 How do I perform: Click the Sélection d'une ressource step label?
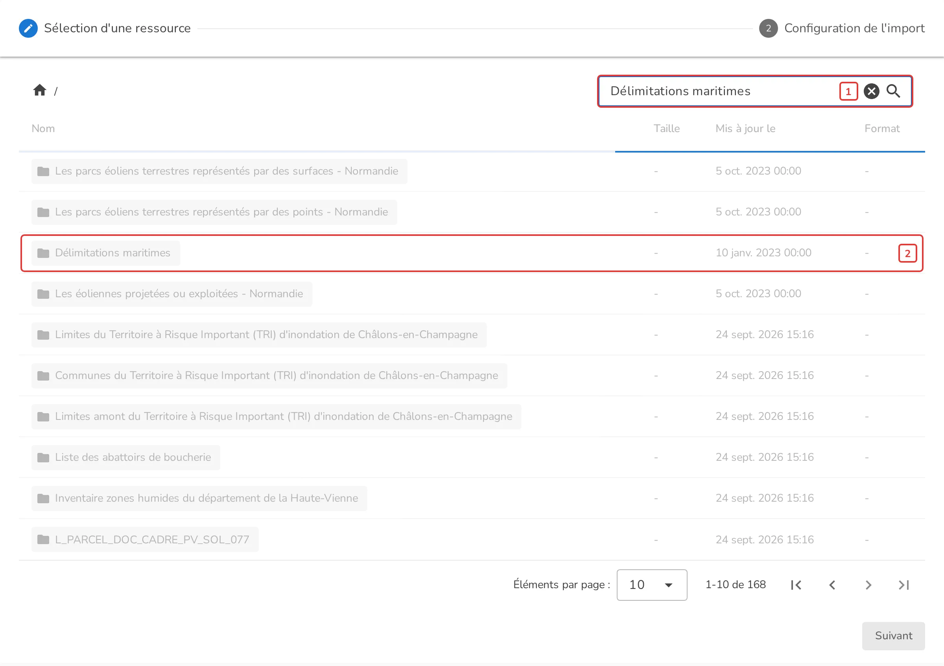pyautogui.click(x=117, y=28)
